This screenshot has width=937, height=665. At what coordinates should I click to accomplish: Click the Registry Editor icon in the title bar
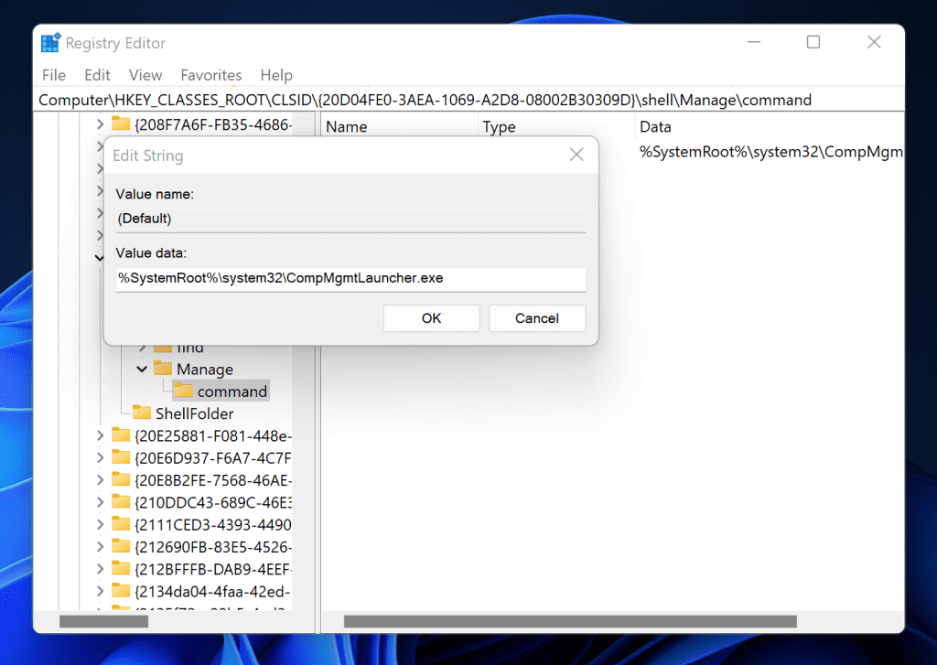(50, 42)
